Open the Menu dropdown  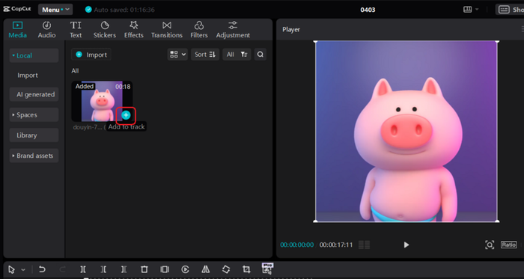tap(55, 10)
